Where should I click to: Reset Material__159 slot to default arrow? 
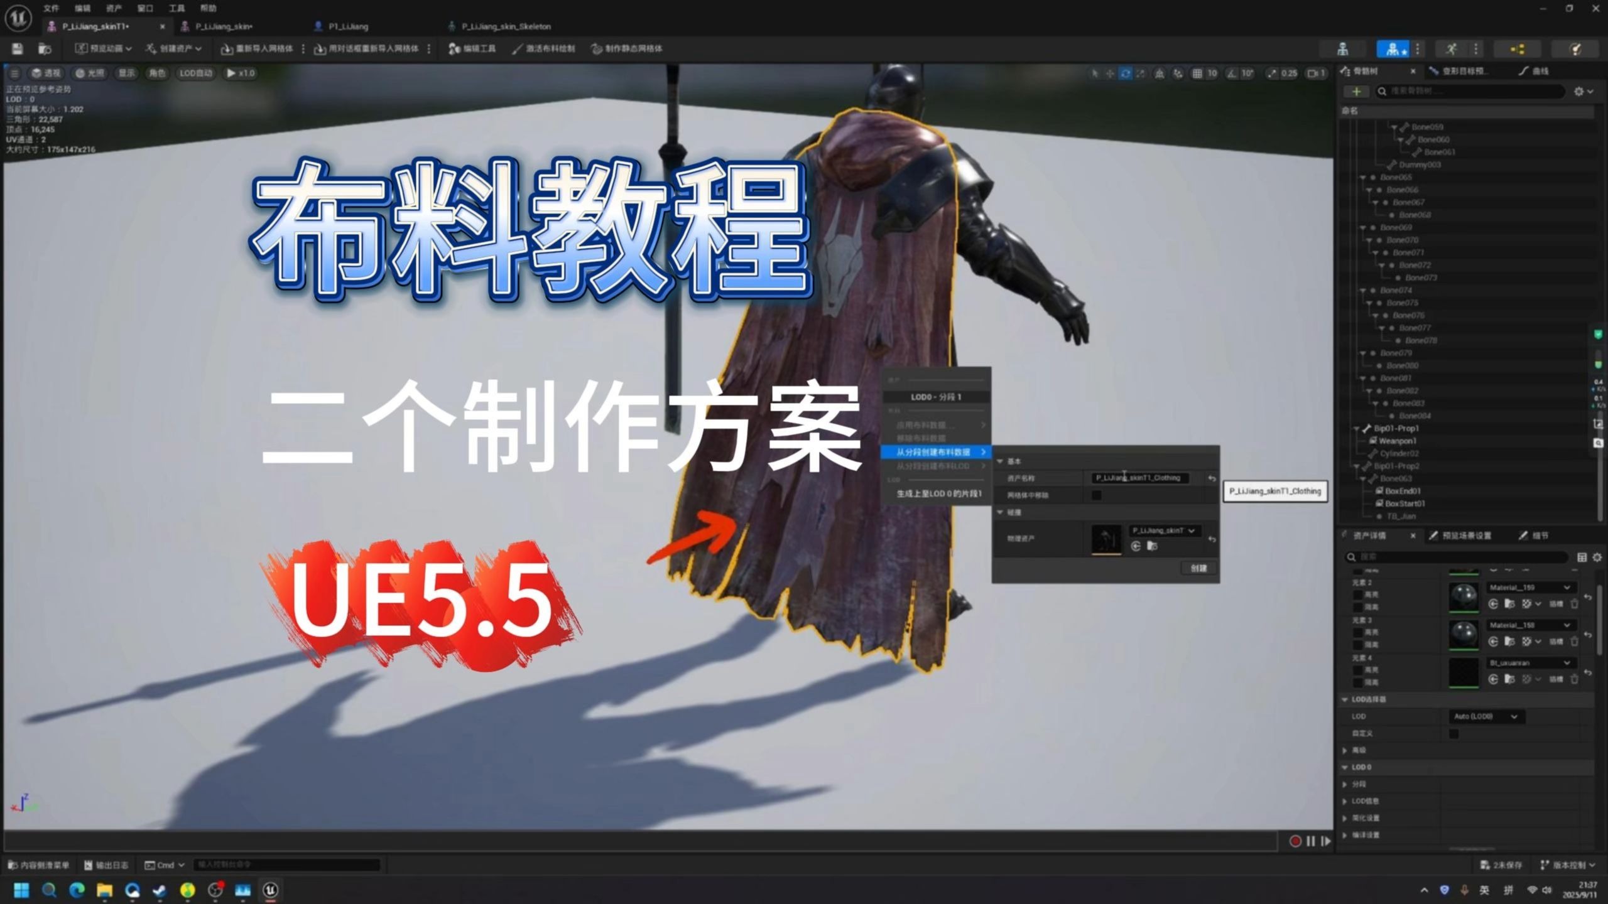1588,596
